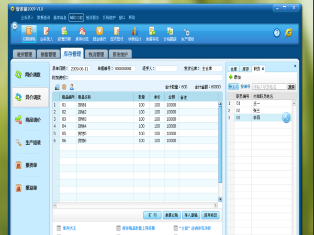
Task: Switch to the 销售管理 tab
Action: [50, 54]
